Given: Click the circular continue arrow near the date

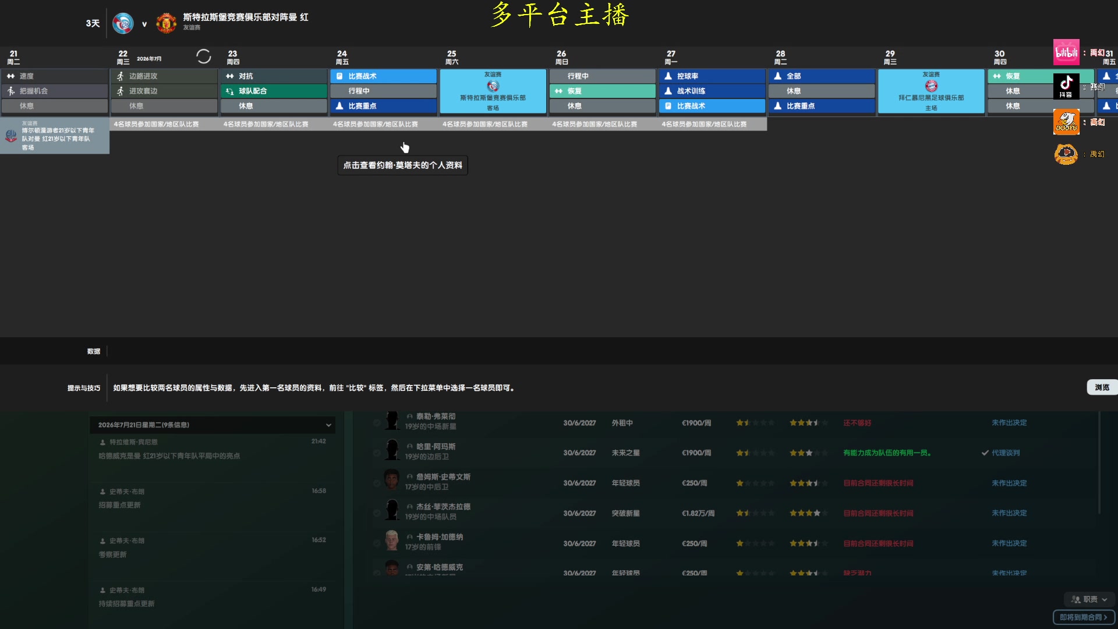Looking at the screenshot, I should (x=204, y=56).
